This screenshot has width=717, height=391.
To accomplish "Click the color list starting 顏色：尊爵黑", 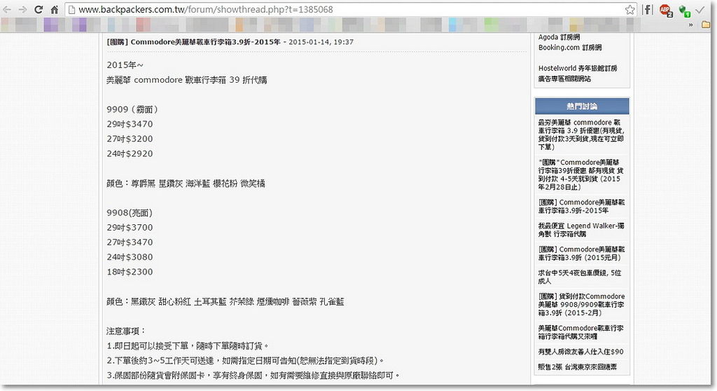I will [186, 183].
